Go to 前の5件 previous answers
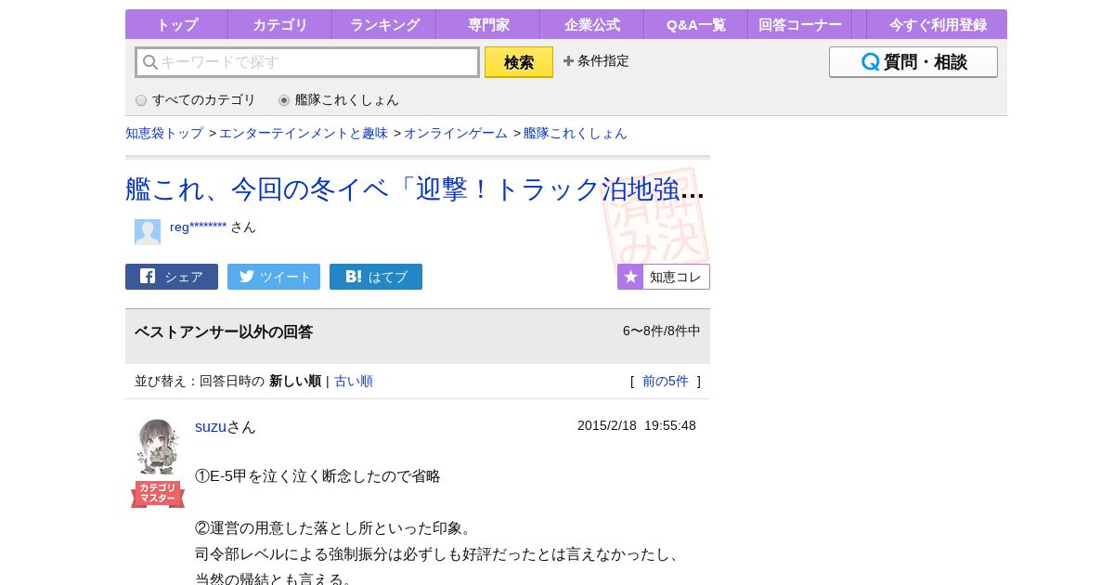This screenshot has height=585, width=1114. [666, 381]
